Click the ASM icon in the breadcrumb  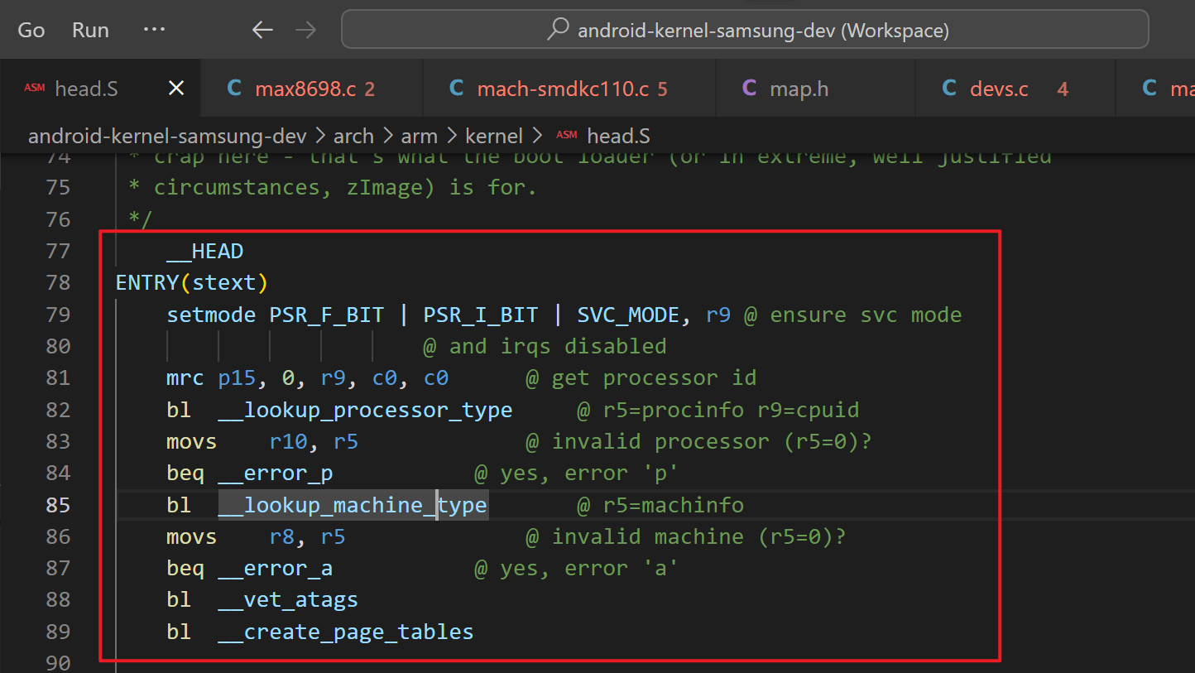(567, 135)
